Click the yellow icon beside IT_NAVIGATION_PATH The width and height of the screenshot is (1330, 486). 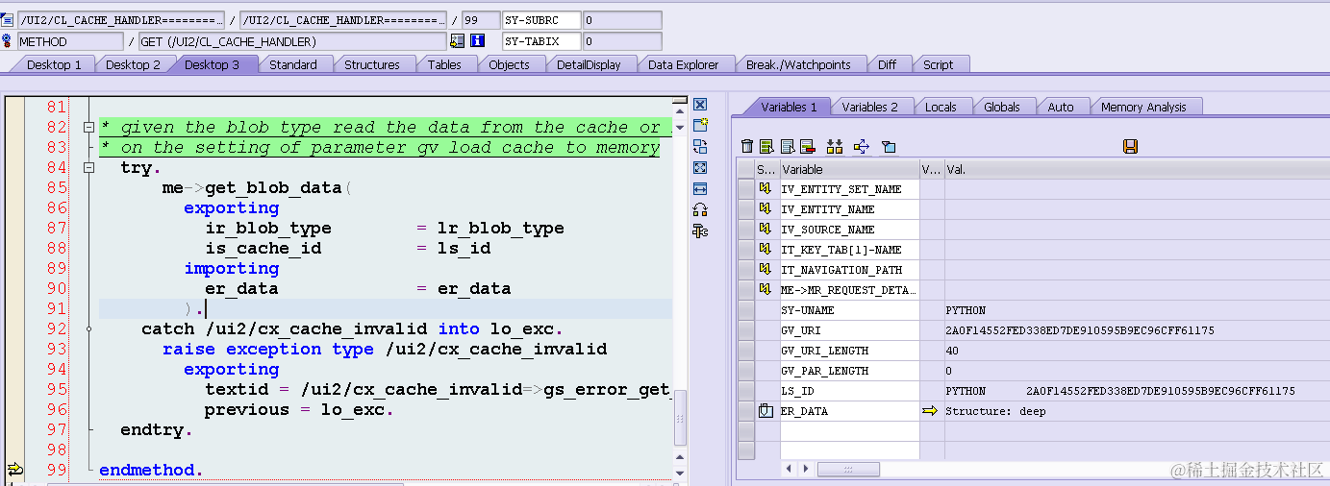coord(766,269)
